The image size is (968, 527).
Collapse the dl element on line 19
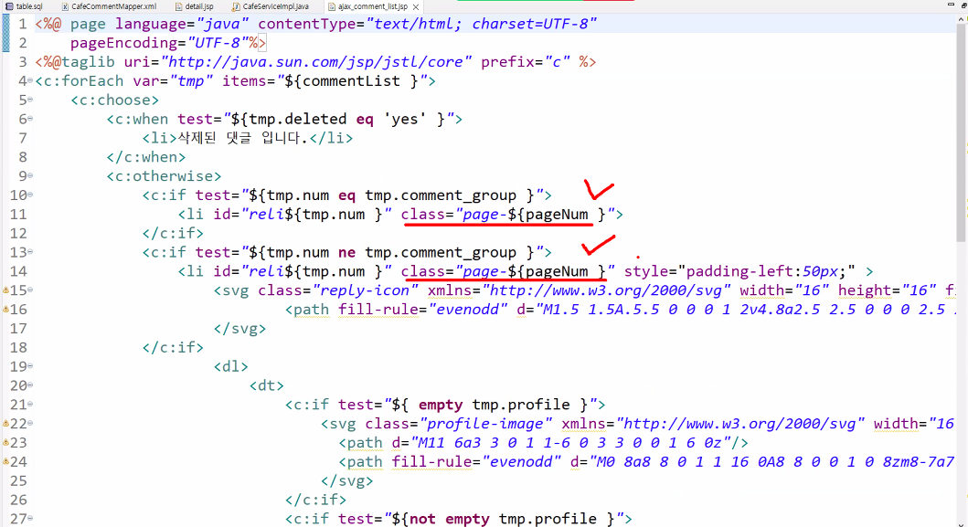click(30, 366)
